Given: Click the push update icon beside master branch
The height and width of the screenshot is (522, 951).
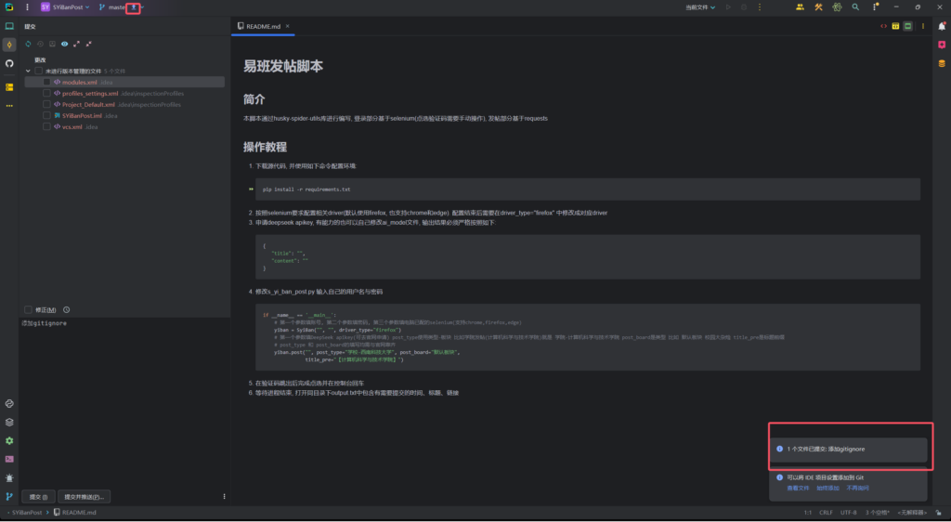Looking at the screenshot, I should pos(134,7).
